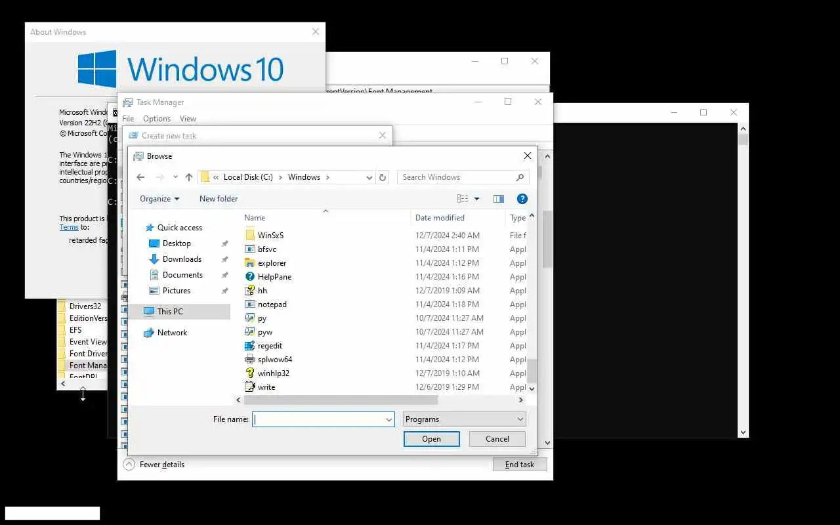This screenshot has height=525, width=840.
Task: Click into the File name input field
Action: pyautogui.click(x=318, y=419)
